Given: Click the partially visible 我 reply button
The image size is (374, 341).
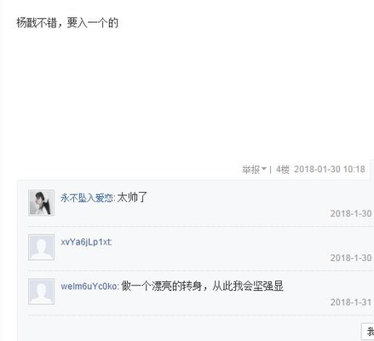Looking at the screenshot, I should [x=367, y=332].
